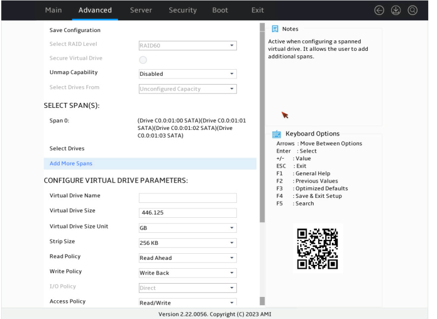
Task: Switch to the Server tab
Action: click(141, 11)
